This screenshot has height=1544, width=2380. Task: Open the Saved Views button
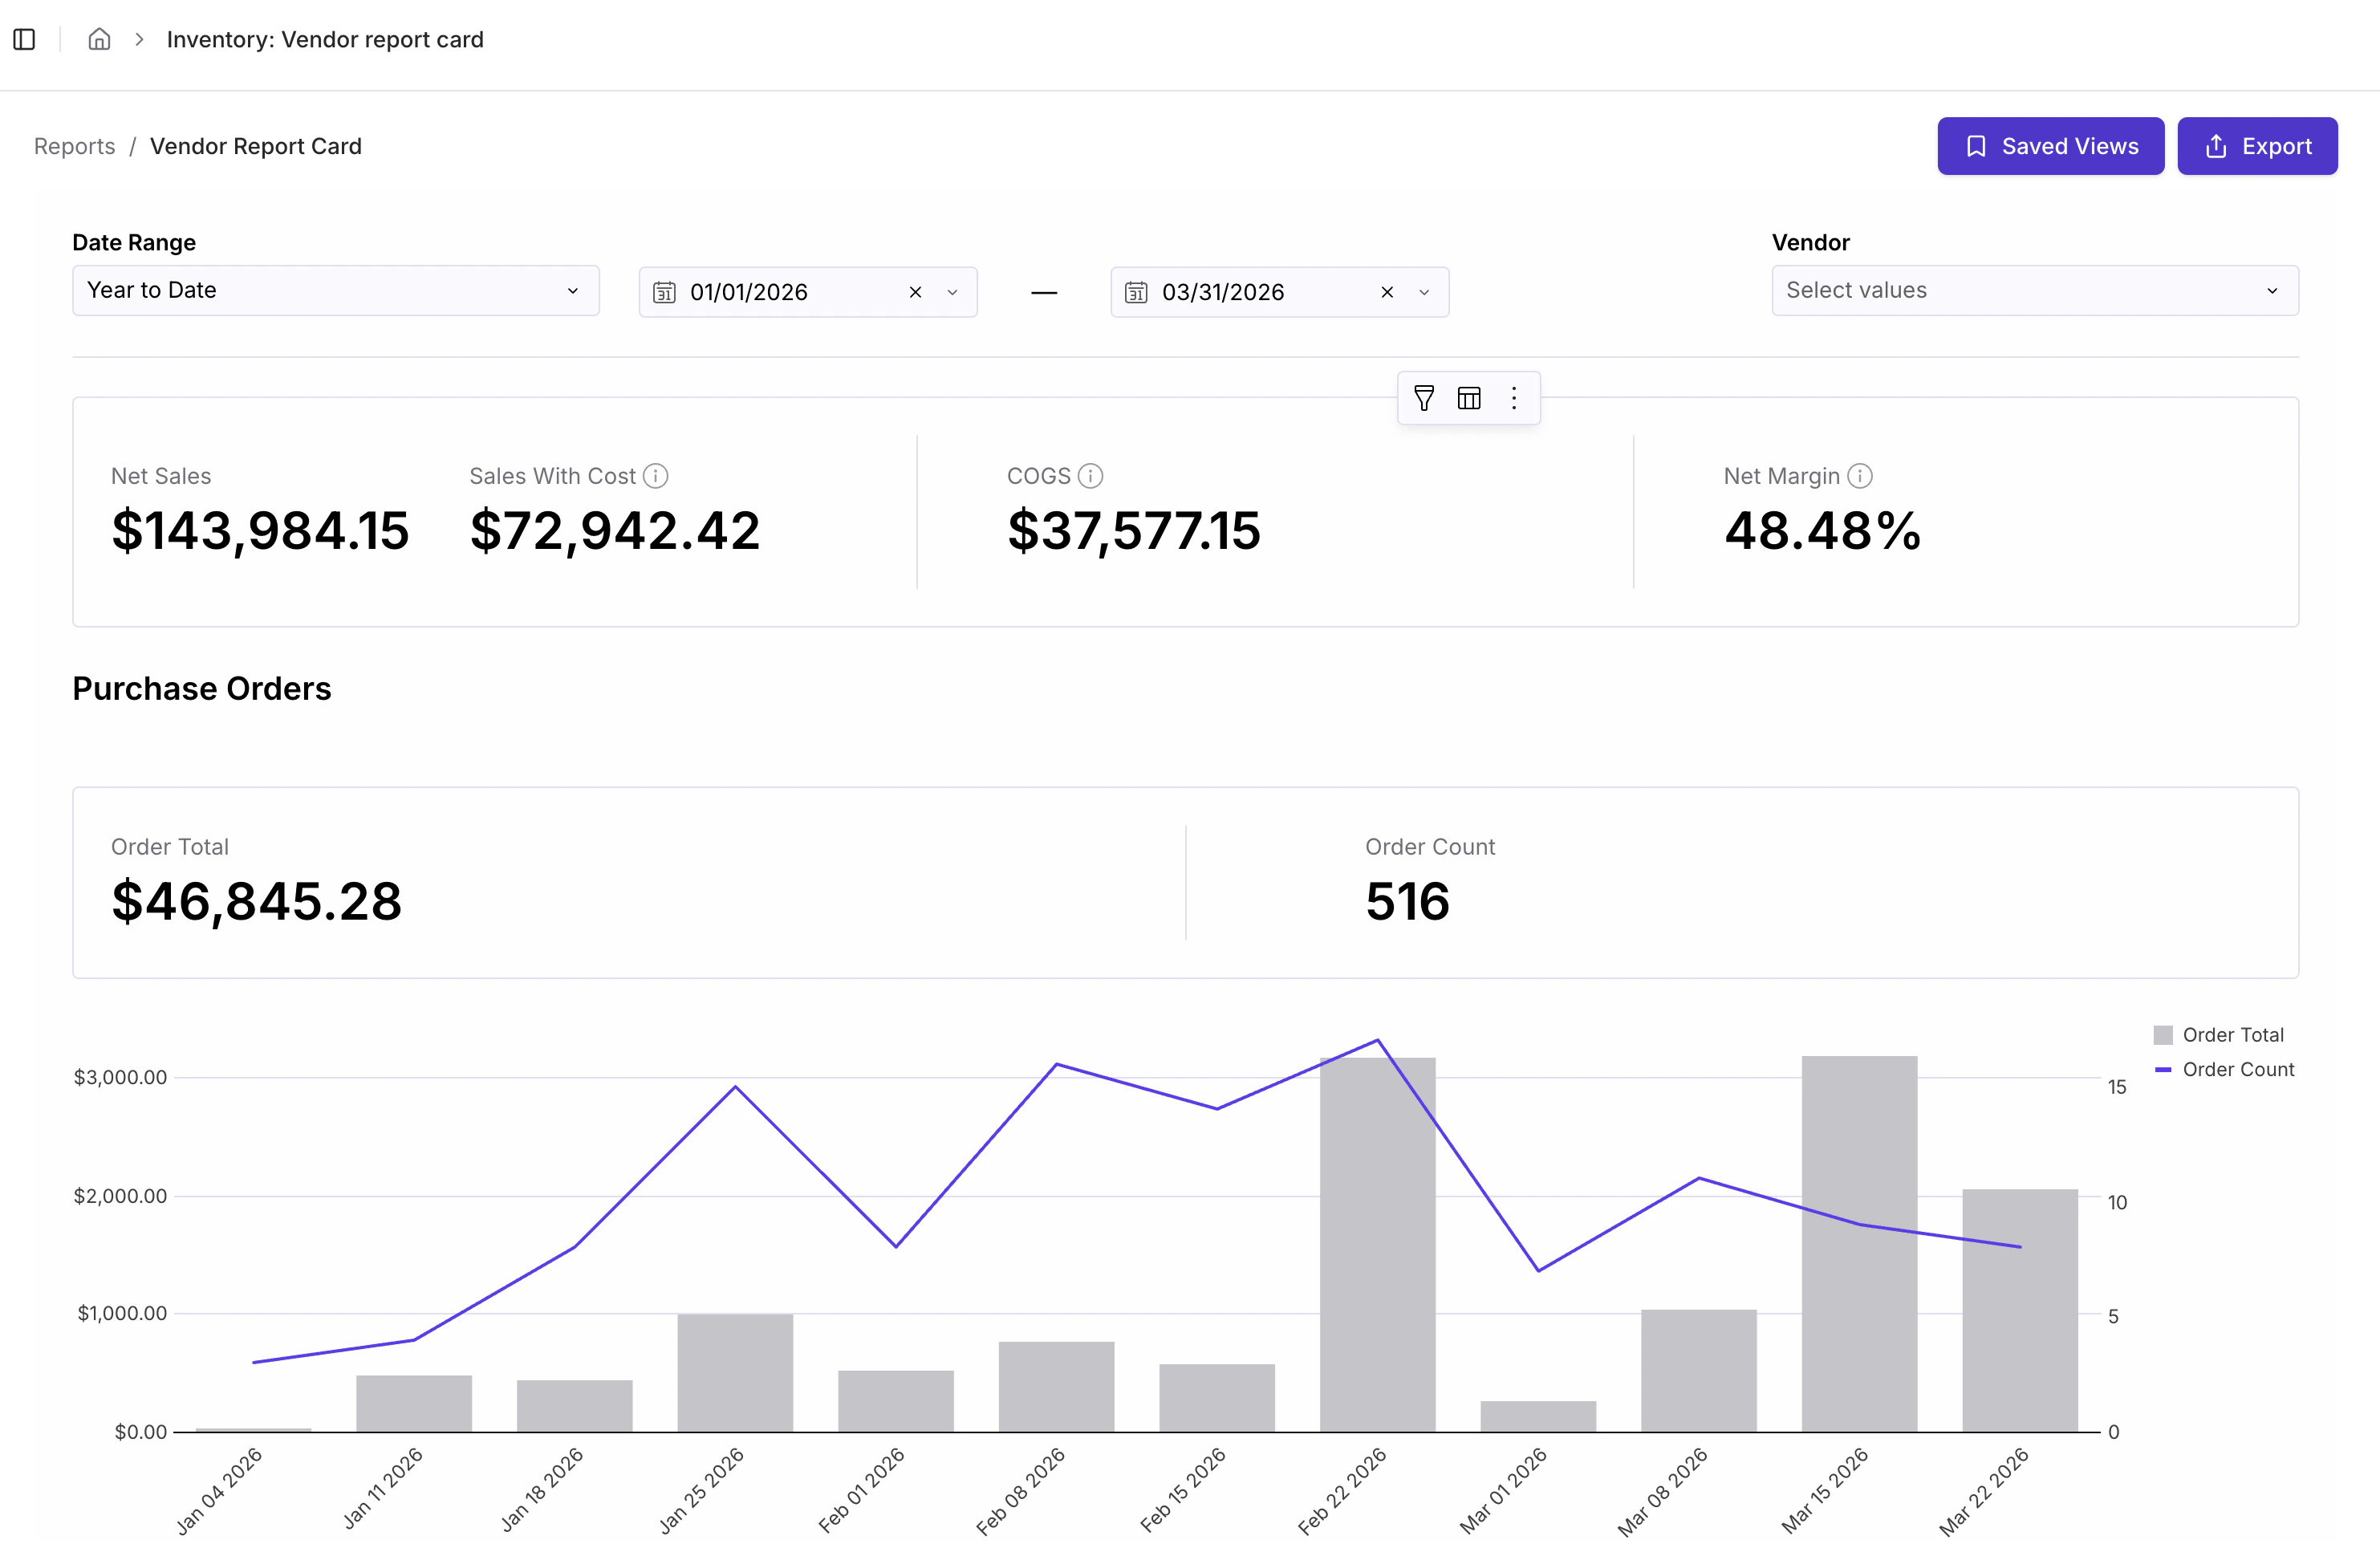2050,146
